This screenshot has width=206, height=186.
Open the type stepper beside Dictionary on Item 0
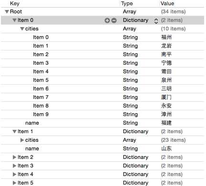[x=156, y=21]
